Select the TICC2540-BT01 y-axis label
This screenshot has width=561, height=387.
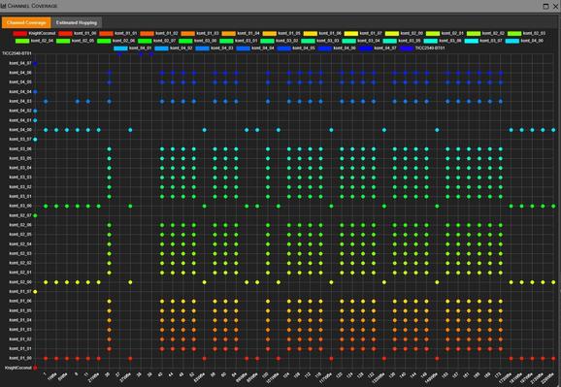[x=17, y=53]
